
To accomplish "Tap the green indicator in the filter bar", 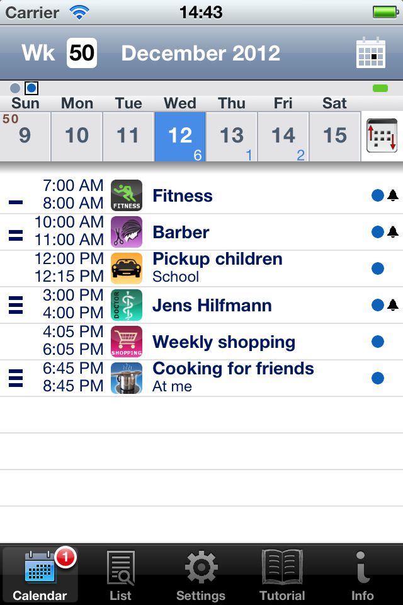I will pos(380,88).
